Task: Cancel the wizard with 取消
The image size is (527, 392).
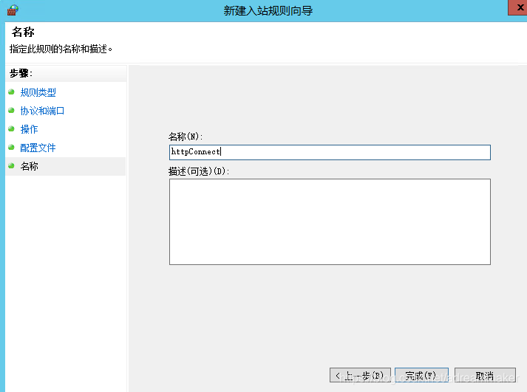Action: pyautogui.click(x=485, y=375)
